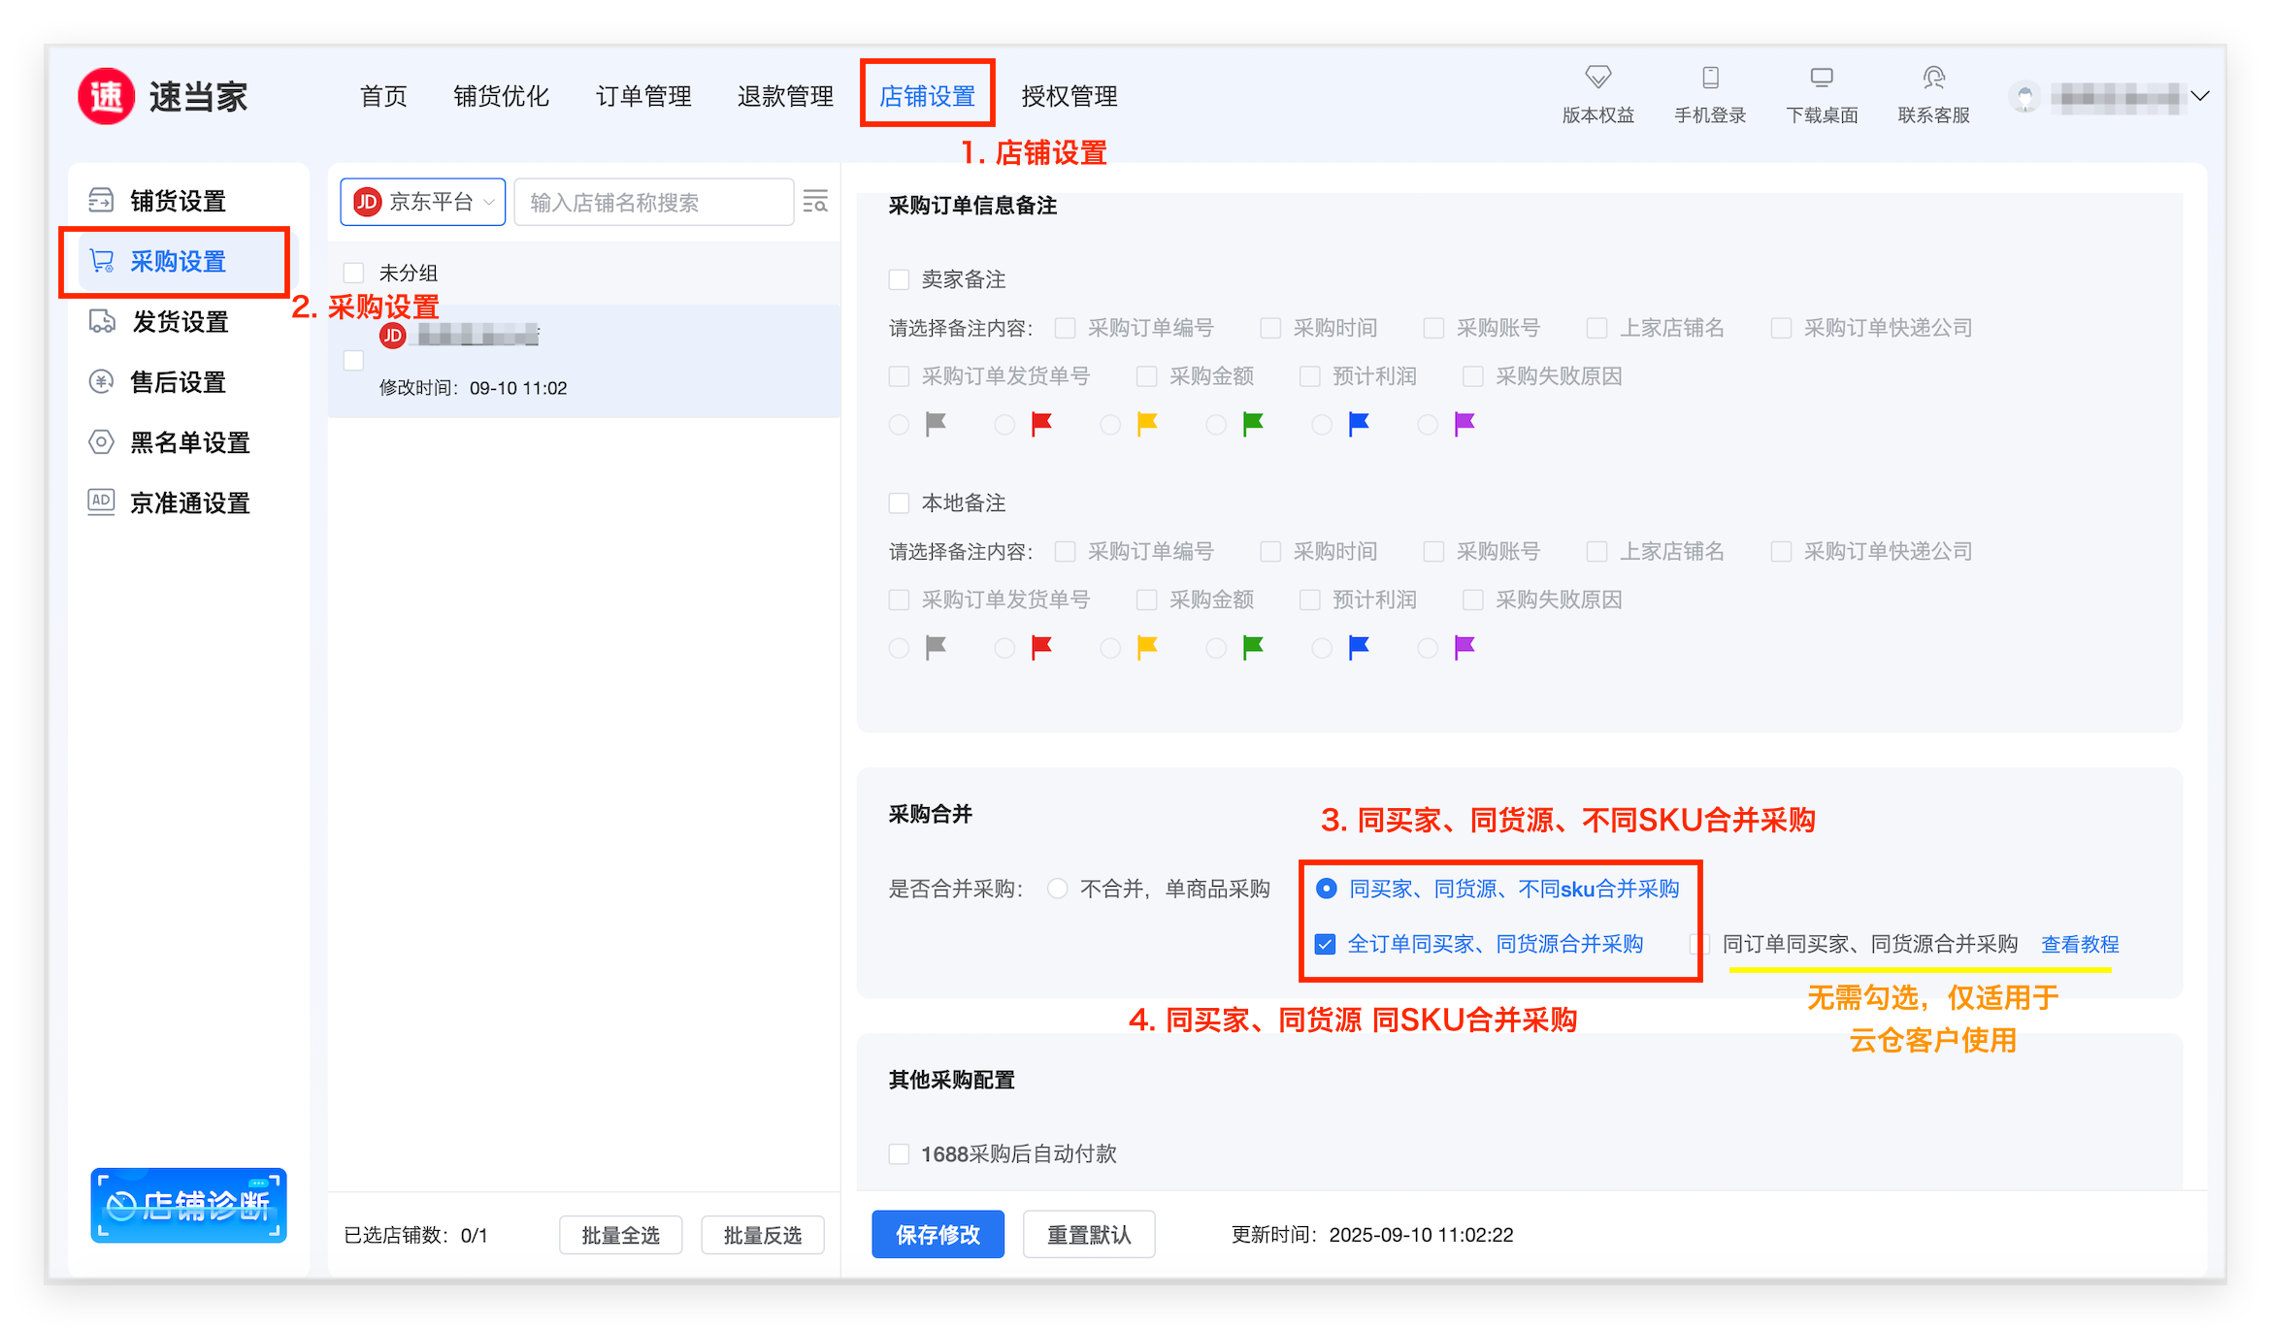
Task: Click the 速当家 logo icon
Action: click(107, 96)
